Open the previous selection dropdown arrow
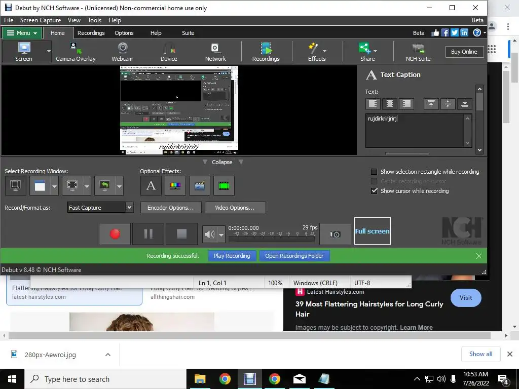Screen dimensions: 519x389 tap(119, 186)
